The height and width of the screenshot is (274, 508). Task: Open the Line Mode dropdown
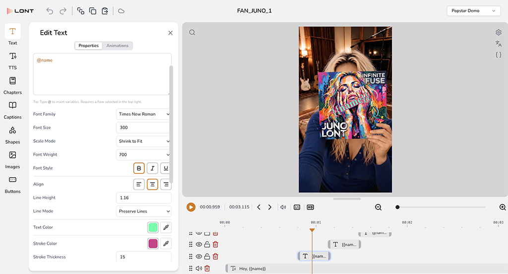(143, 211)
